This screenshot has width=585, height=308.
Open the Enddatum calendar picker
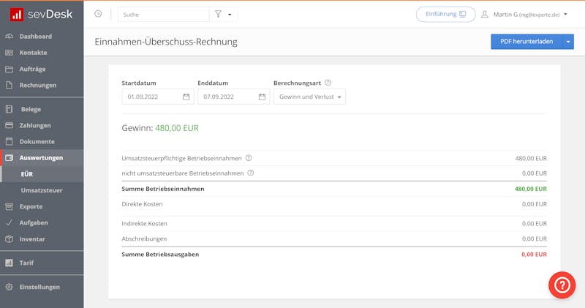click(262, 97)
